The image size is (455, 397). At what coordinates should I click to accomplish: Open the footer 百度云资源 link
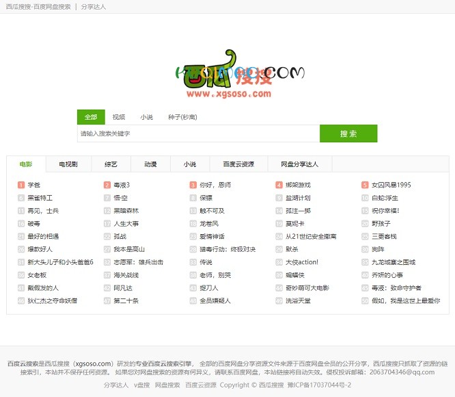point(201,385)
